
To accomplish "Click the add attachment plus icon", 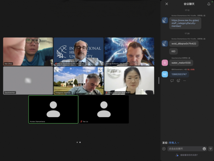I will (164, 149).
